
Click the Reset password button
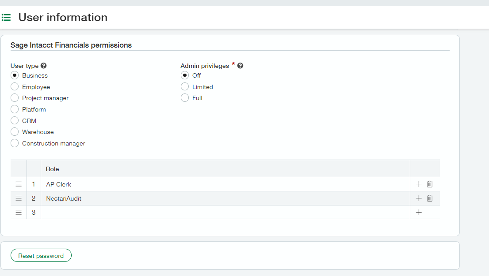(41, 256)
